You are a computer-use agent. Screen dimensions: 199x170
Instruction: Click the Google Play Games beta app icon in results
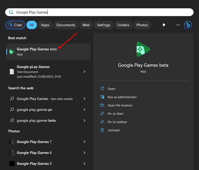click(12, 52)
